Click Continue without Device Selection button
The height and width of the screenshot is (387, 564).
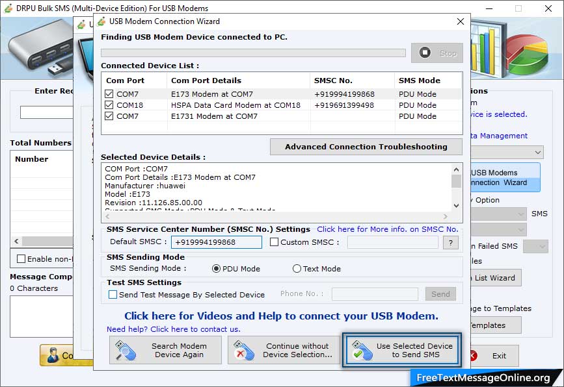coord(284,351)
